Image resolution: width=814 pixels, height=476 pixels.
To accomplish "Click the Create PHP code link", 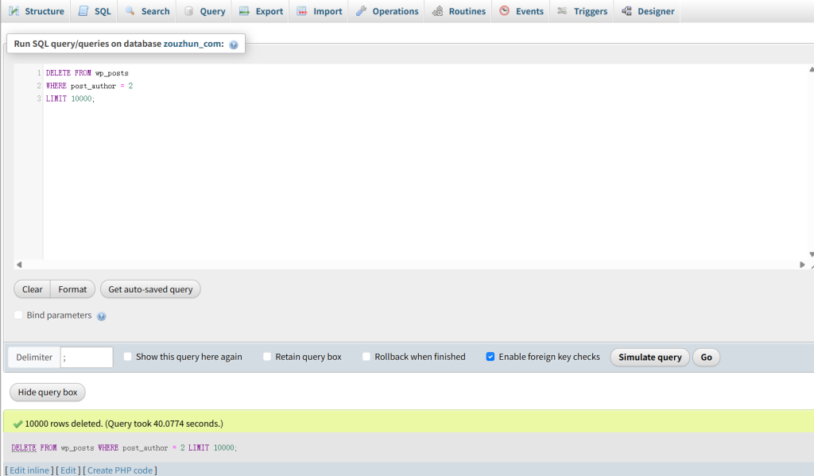I will click(119, 470).
